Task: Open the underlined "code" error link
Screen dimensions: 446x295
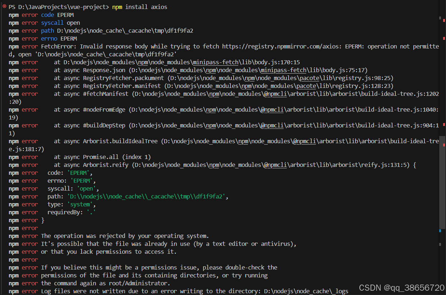Action: [x=47, y=15]
